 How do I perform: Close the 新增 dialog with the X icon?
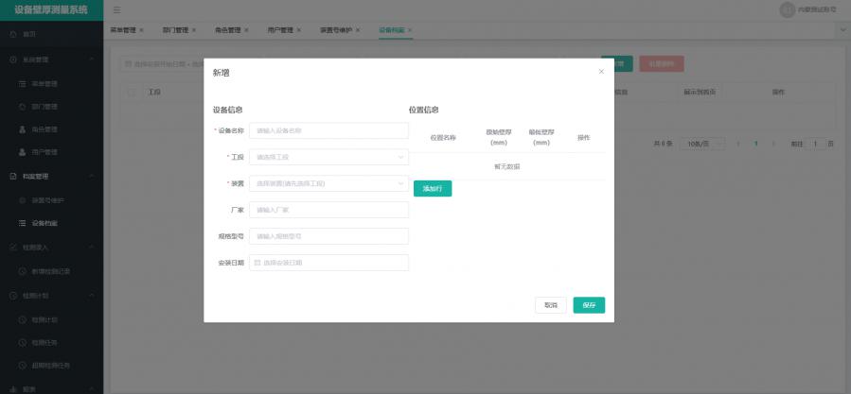(x=601, y=72)
